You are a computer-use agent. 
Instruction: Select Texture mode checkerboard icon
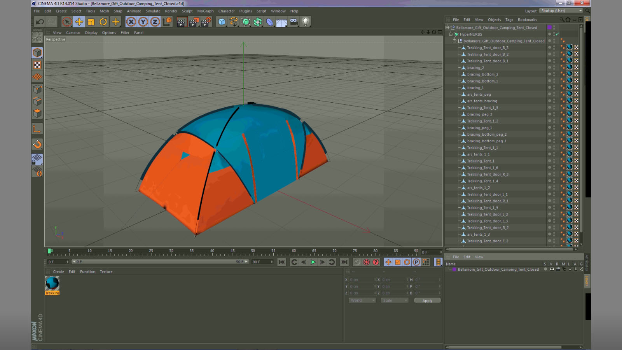tap(37, 65)
